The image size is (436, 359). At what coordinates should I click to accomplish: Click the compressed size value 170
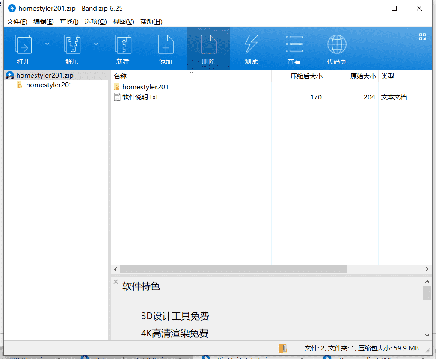click(x=316, y=97)
